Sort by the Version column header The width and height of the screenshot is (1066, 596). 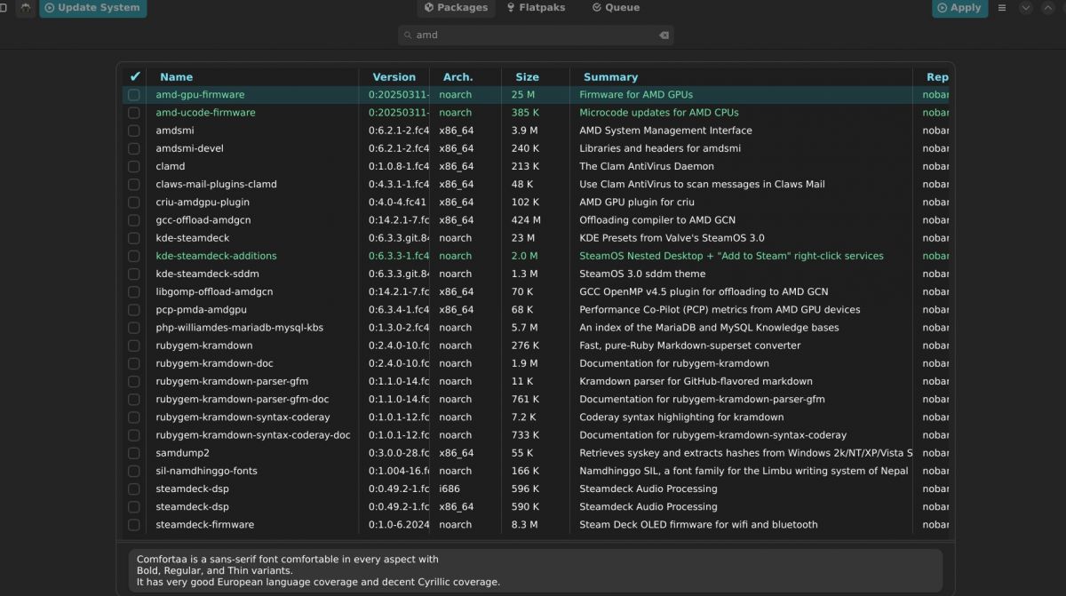pyautogui.click(x=394, y=77)
